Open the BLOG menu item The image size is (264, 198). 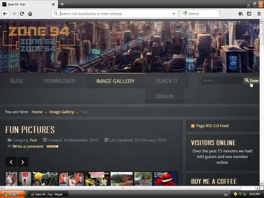coord(17,81)
